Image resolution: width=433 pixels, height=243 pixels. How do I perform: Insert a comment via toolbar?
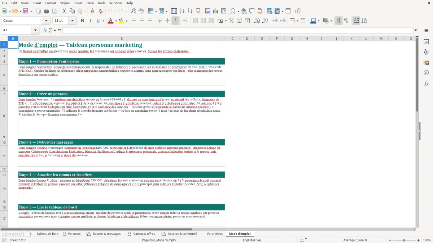tap(252, 11)
